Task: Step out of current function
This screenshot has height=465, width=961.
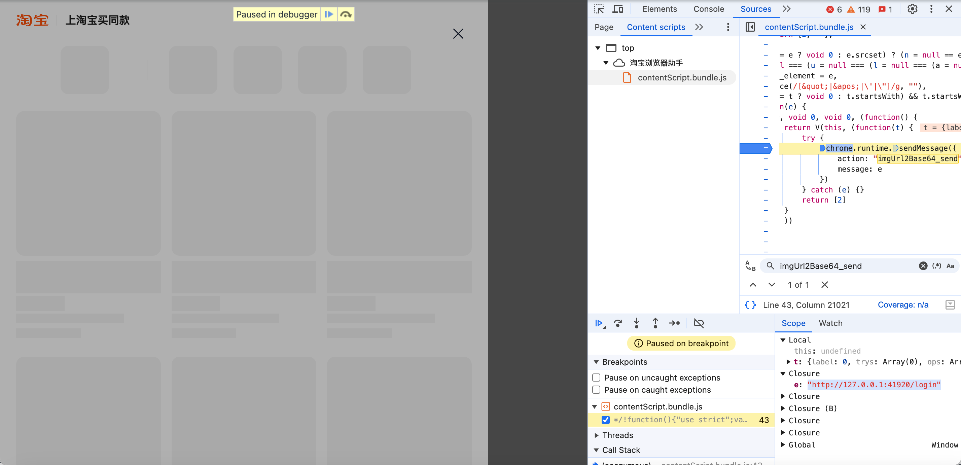Action: (x=655, y=323)
